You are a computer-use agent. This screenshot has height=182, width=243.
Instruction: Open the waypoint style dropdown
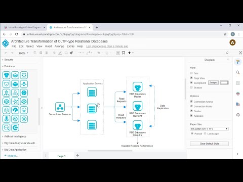click(x=89, y=53)
